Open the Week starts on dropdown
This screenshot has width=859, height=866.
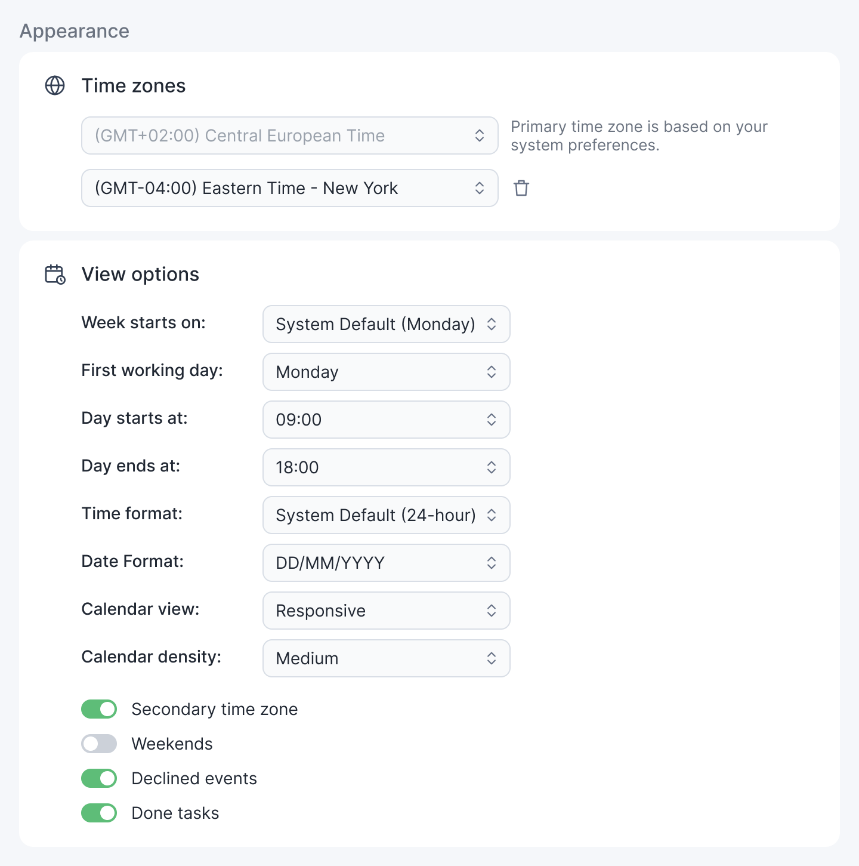click(x=387, y=324)
